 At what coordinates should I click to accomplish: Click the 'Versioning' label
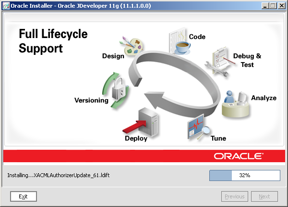click(91, 100)
